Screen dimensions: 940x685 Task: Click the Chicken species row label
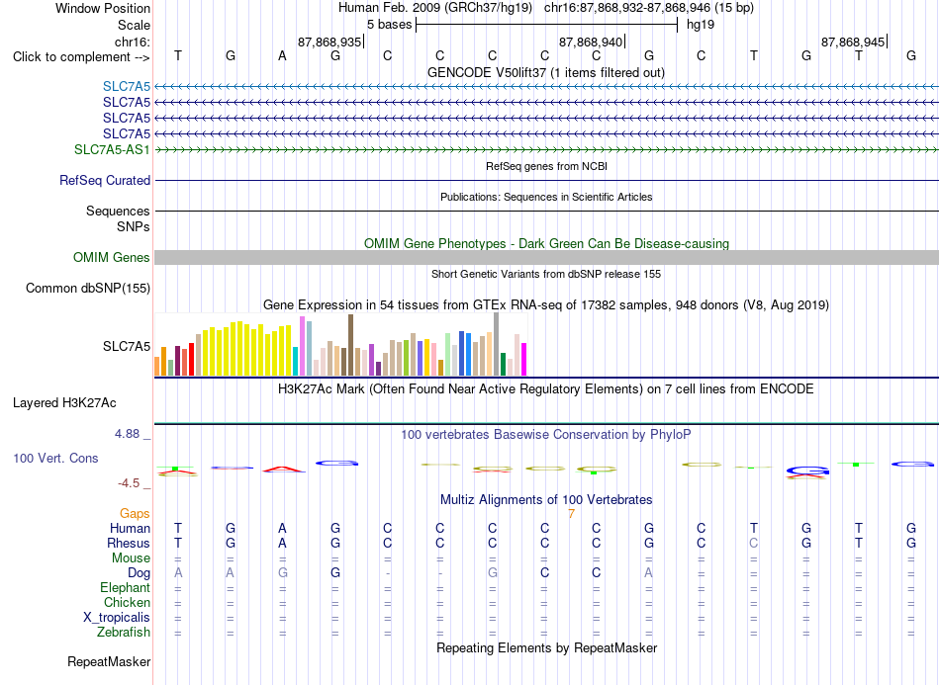pos(127,602)
